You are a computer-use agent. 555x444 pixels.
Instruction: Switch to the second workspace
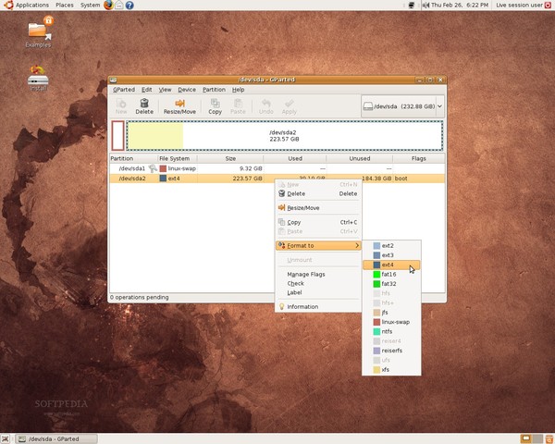coord(537,439)
